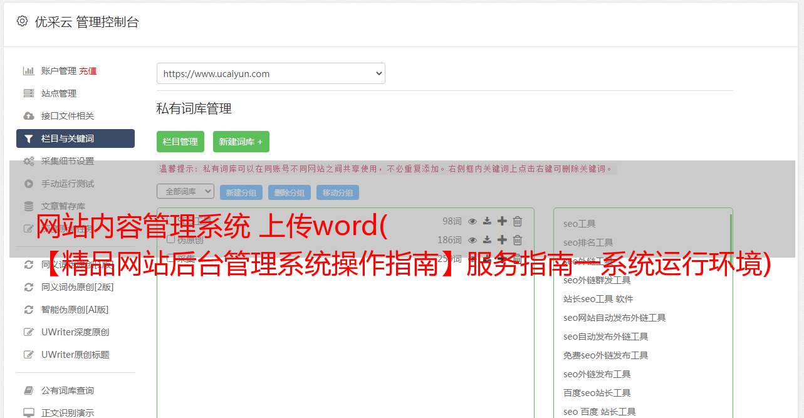Toggle visibility eye for the 98词 library
Image resolution: width=804 pixels, height=418 pixels.
pos(472,221)
